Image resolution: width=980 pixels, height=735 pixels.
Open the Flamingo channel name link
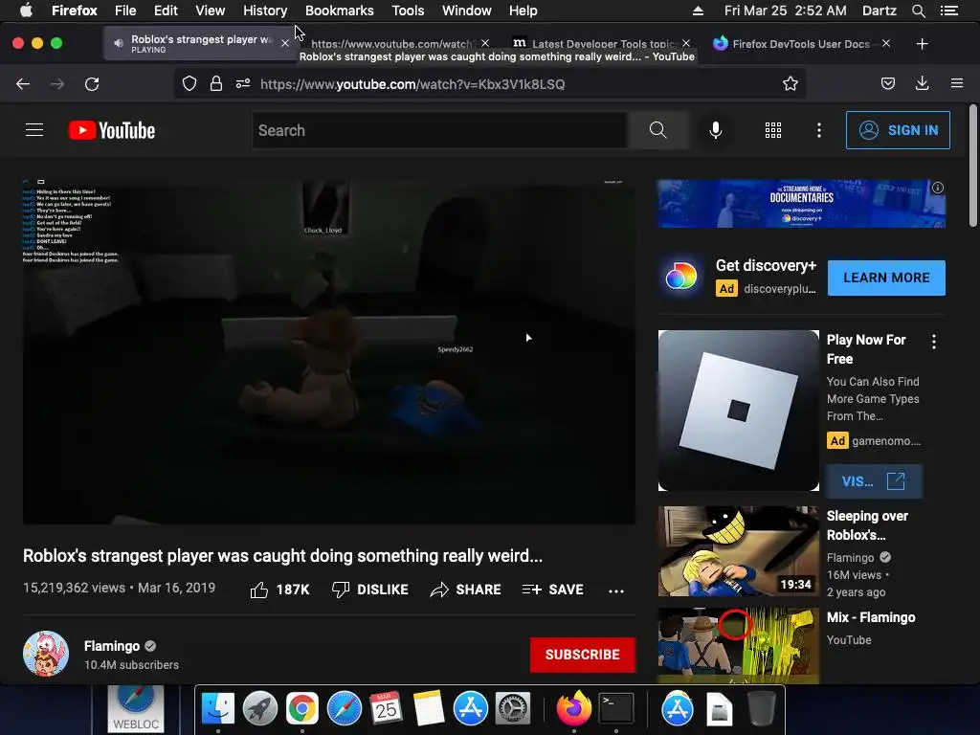click(x=112, y=646)
